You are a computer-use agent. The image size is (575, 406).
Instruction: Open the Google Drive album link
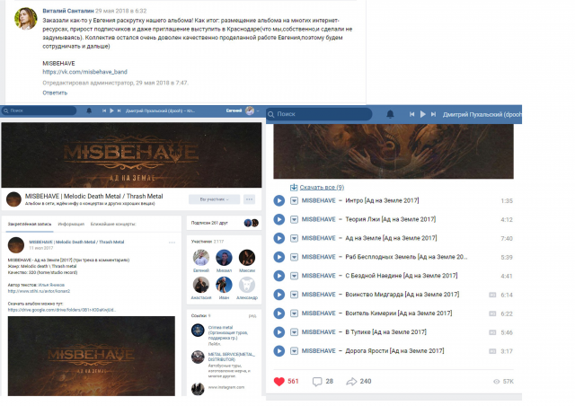62,310
